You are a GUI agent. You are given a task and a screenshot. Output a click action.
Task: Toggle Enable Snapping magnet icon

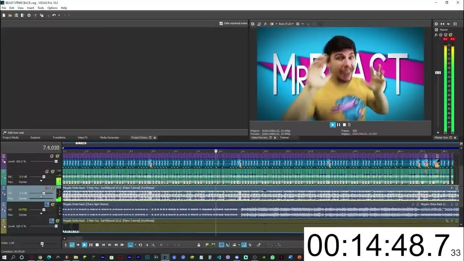[221, 245]
